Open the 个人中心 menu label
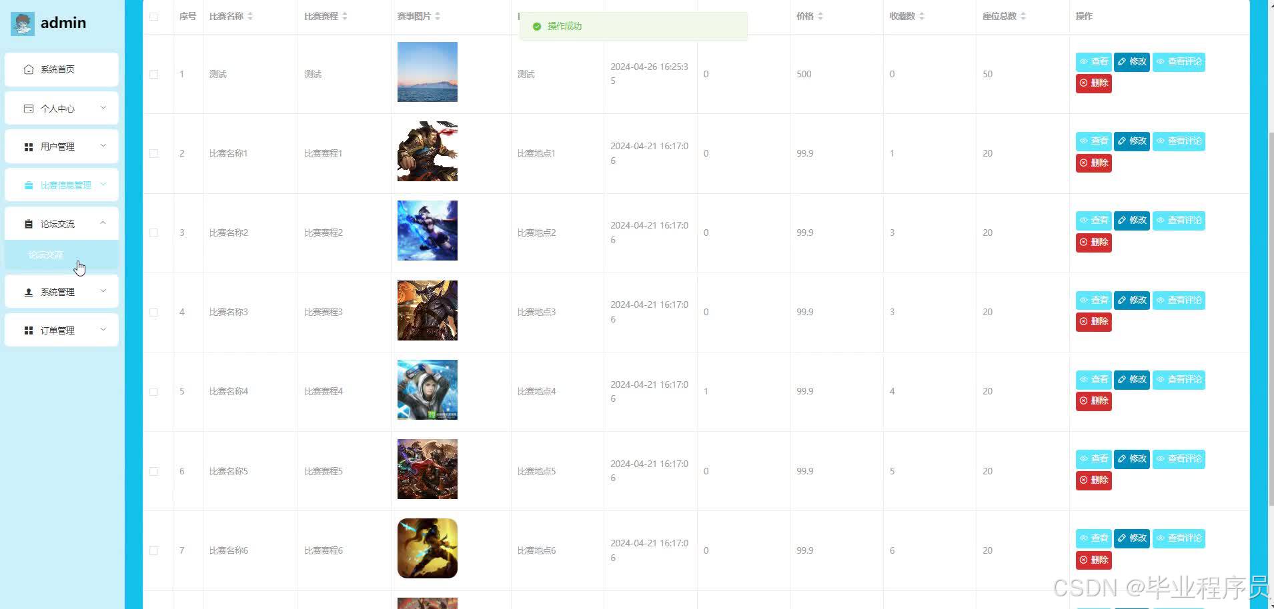Image resolution: width=1274 pixels, height=609 pixels. (57, 109)
